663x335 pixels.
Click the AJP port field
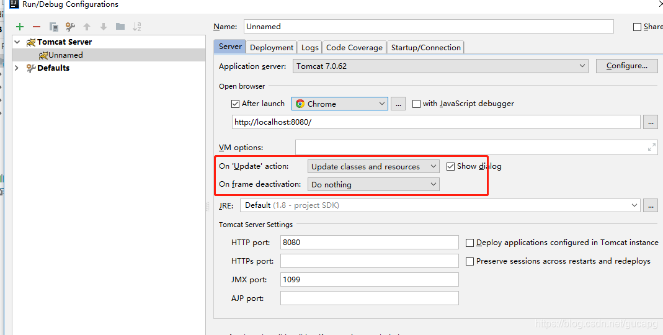point(369,298)
